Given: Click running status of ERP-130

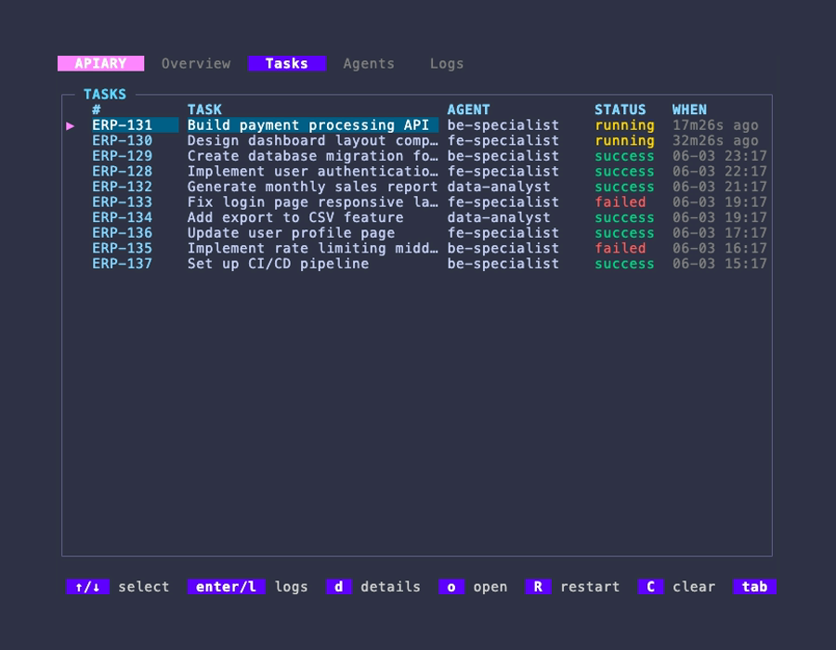Looking at the screenshot, I should pyautogui.click(x=624, y=141).
